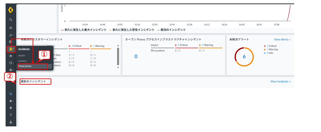Expand the chevron beside the insights icon
This screenshot has width=321, height=132.
click(x=13, y=35)
